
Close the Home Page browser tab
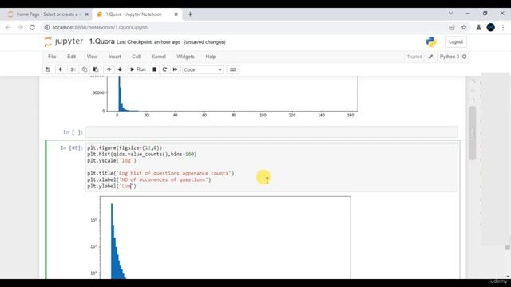87,14
